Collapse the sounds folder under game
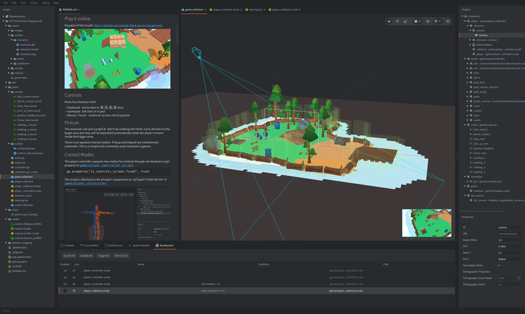This screenshot has height=314, width=525. (9, 92)
